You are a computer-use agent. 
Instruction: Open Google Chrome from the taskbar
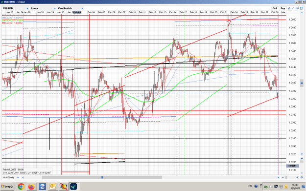click(21, 187)
